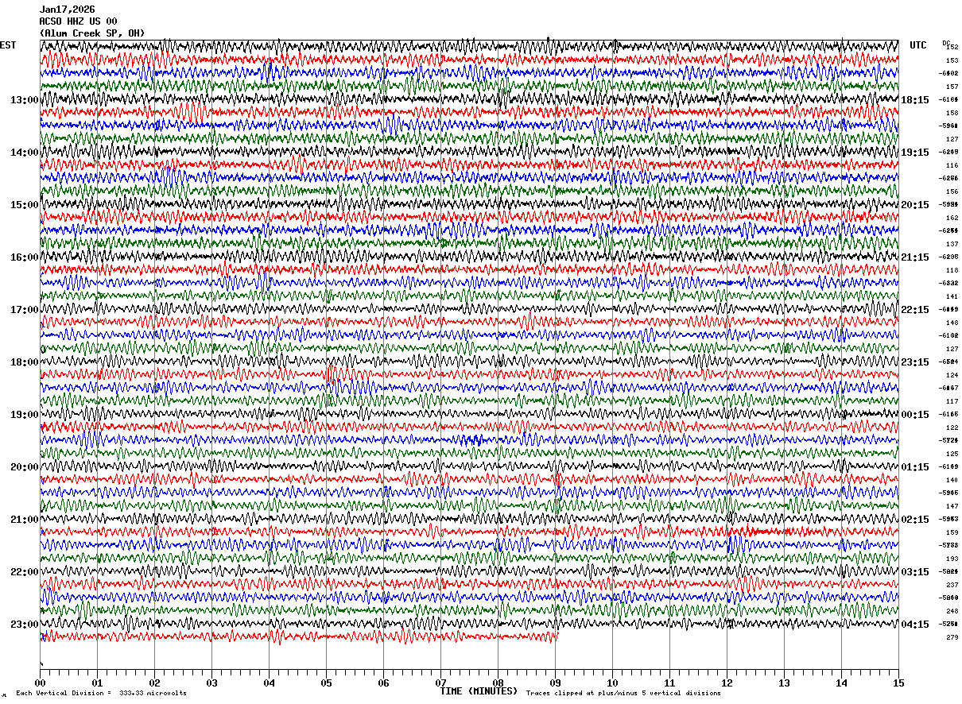Viewport: 962px width, 704px height.
Task: Click DC offset value '141' in right column
Action: [952, 296]
